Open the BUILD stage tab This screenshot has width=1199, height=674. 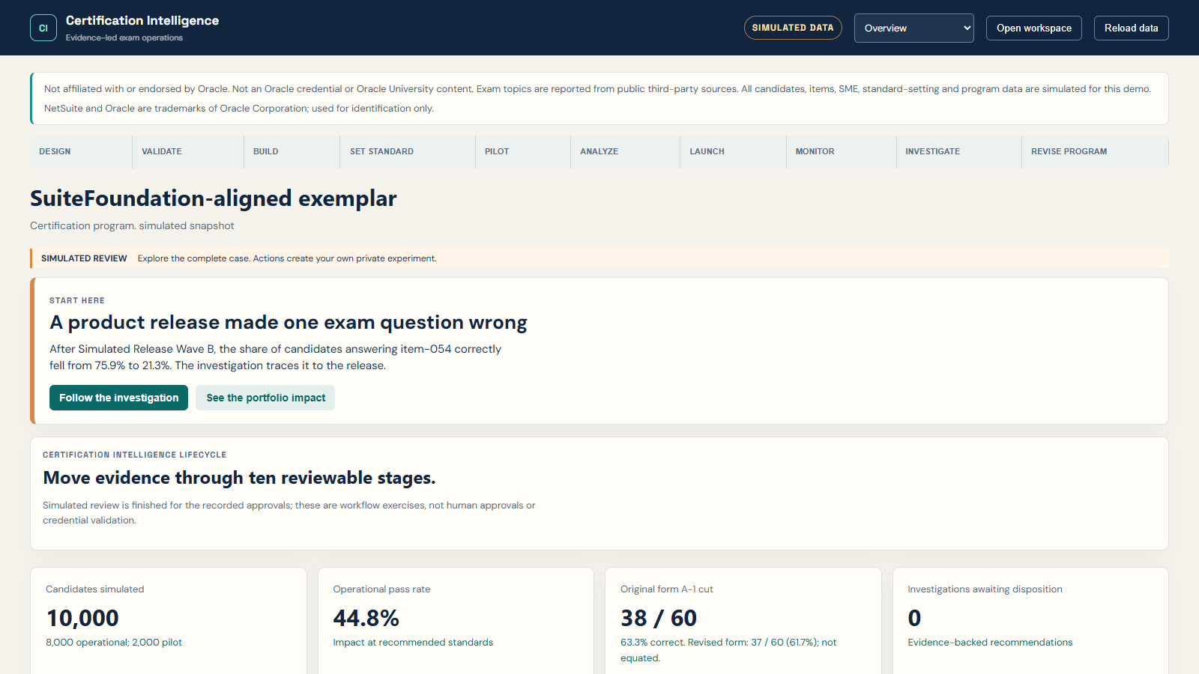[x=292, y=151]
